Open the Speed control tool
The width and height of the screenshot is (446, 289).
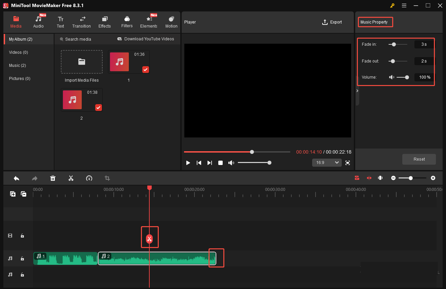89,178
